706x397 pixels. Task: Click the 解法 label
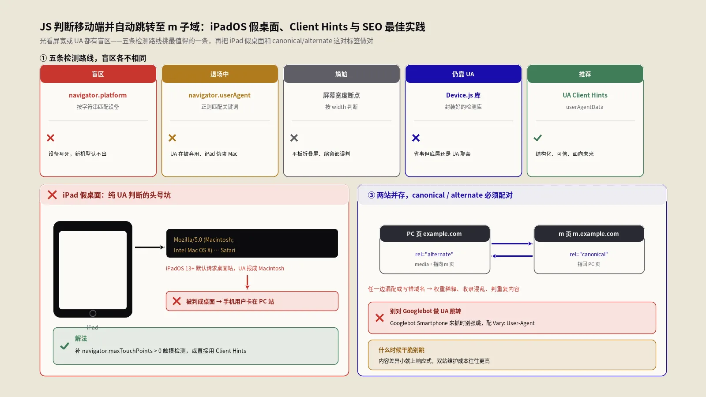point(81,338)
